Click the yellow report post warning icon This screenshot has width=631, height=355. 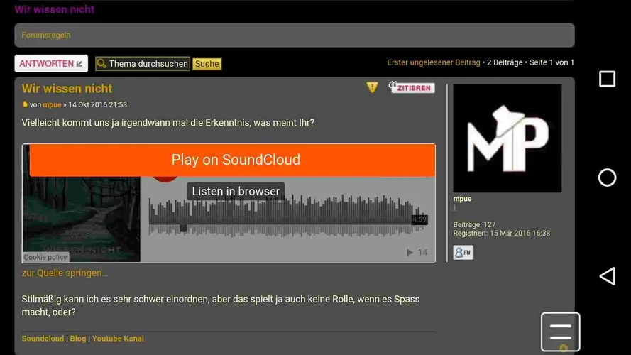click(372, 87)
